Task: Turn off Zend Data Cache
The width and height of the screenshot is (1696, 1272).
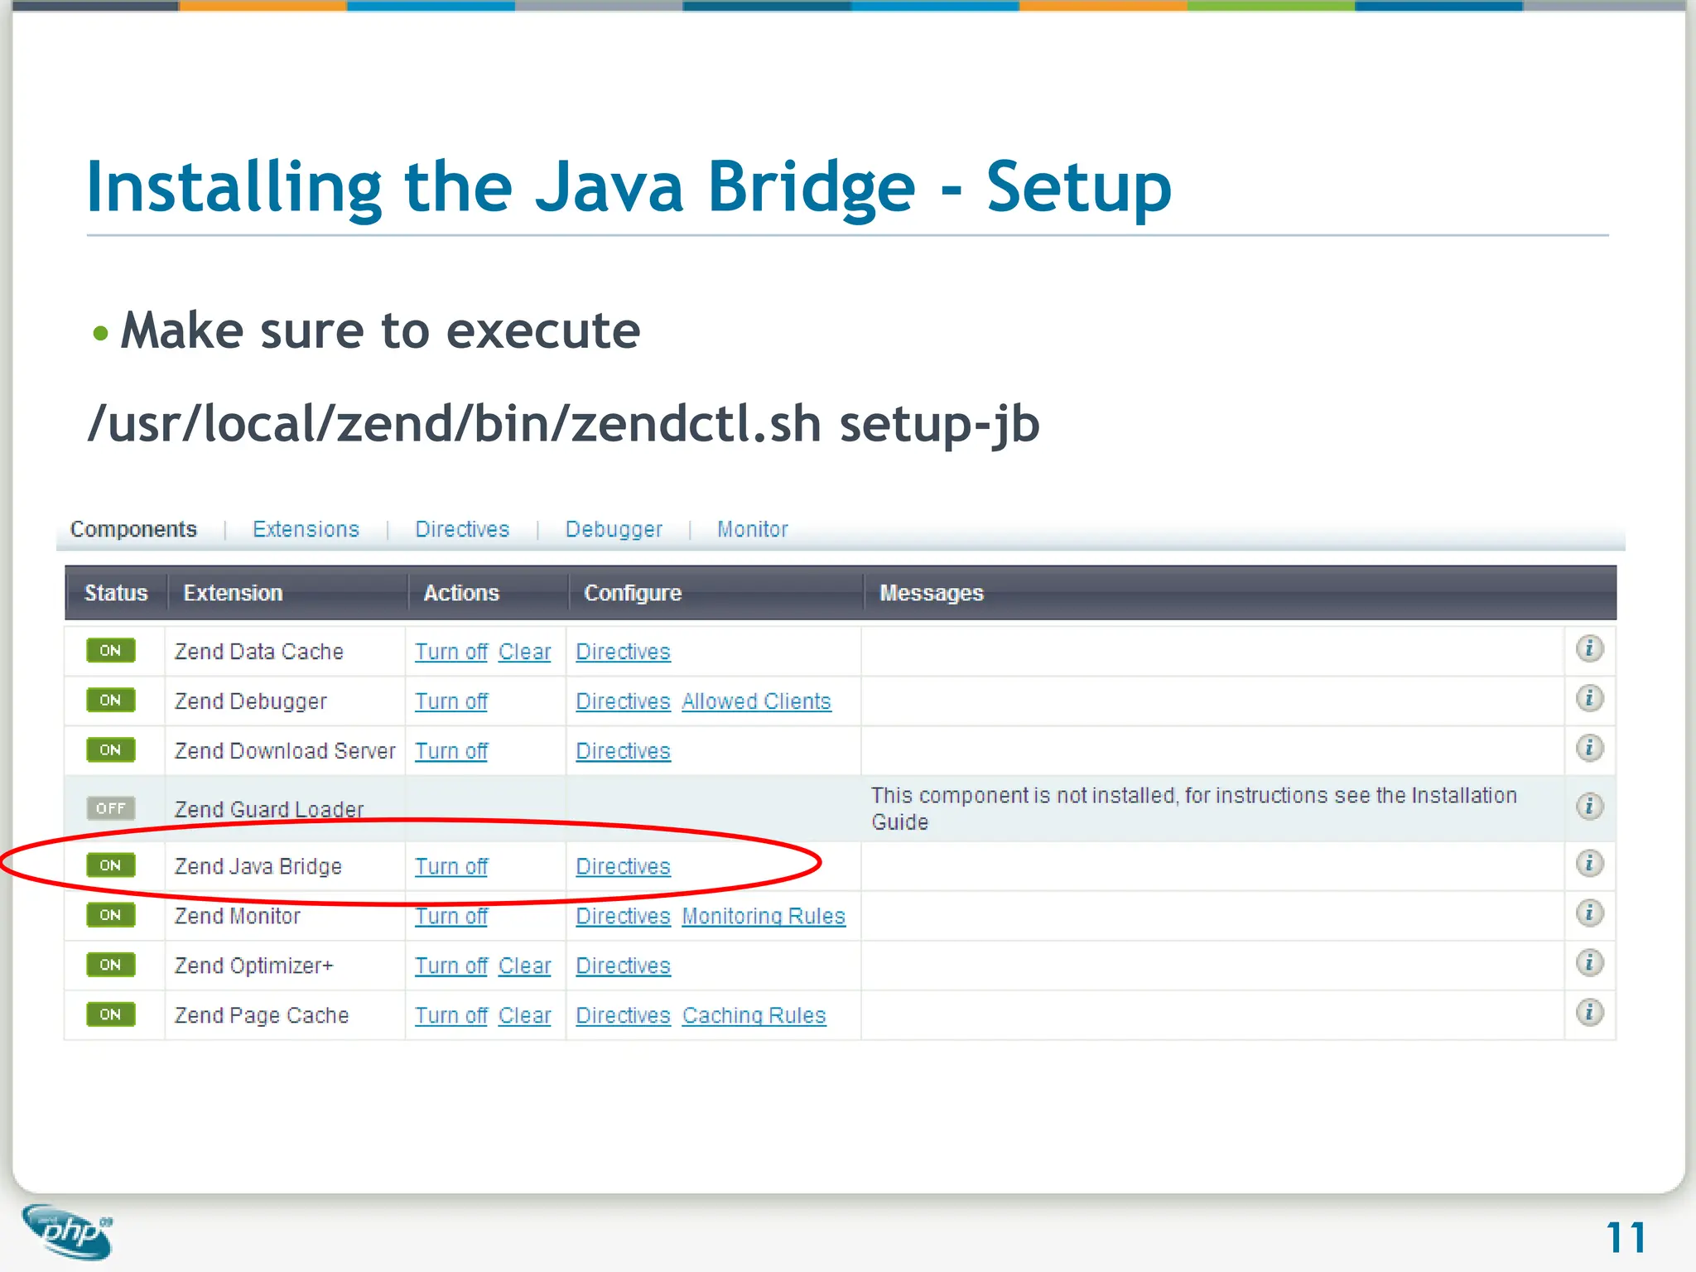Action: pos(451,652)
